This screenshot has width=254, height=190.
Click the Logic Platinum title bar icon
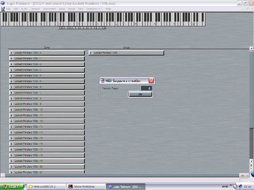point(3,3)
